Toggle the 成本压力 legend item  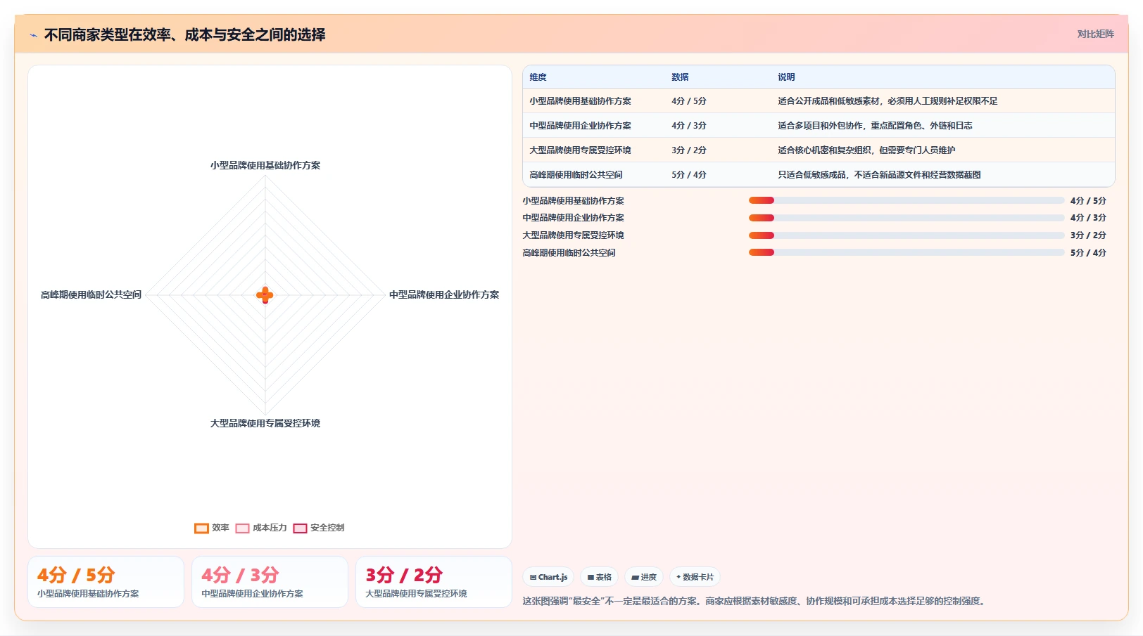pyautogui.click(x=261, y=528)
